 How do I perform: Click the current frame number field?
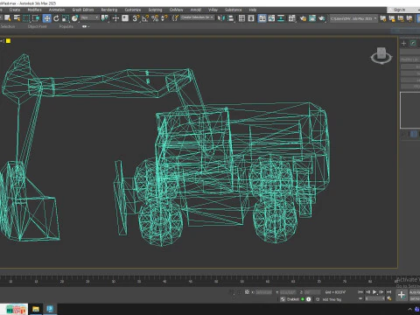374,298
